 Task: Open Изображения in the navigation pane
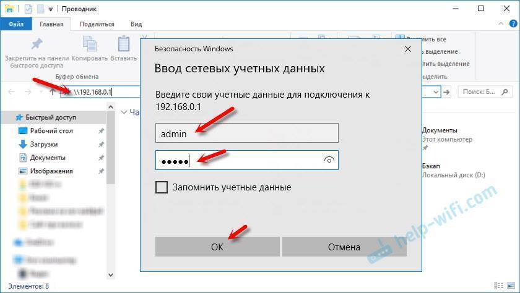click(x=51, y=171)
